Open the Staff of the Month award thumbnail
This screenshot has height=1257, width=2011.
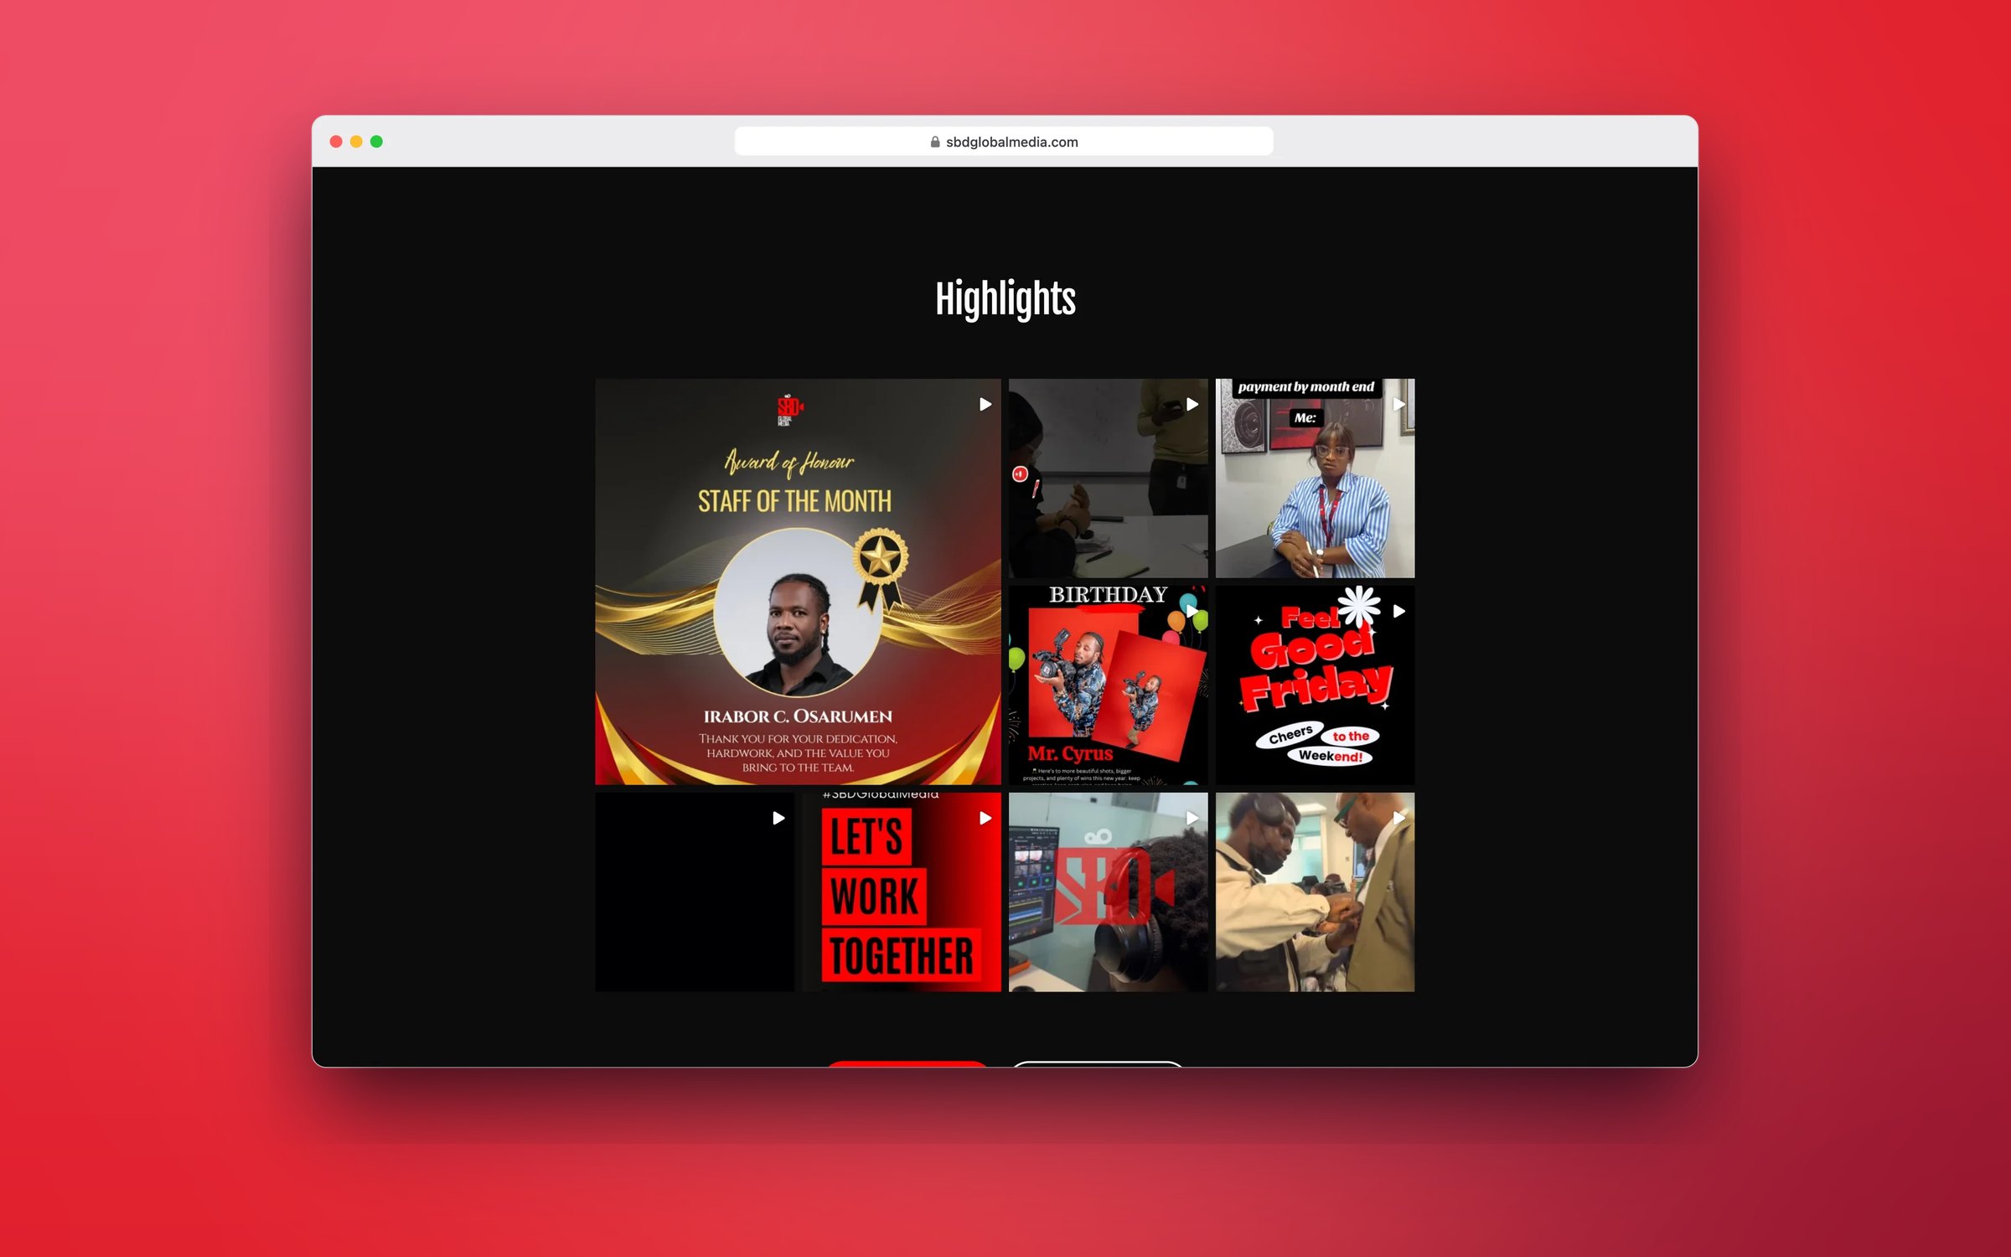click(798, 582)
